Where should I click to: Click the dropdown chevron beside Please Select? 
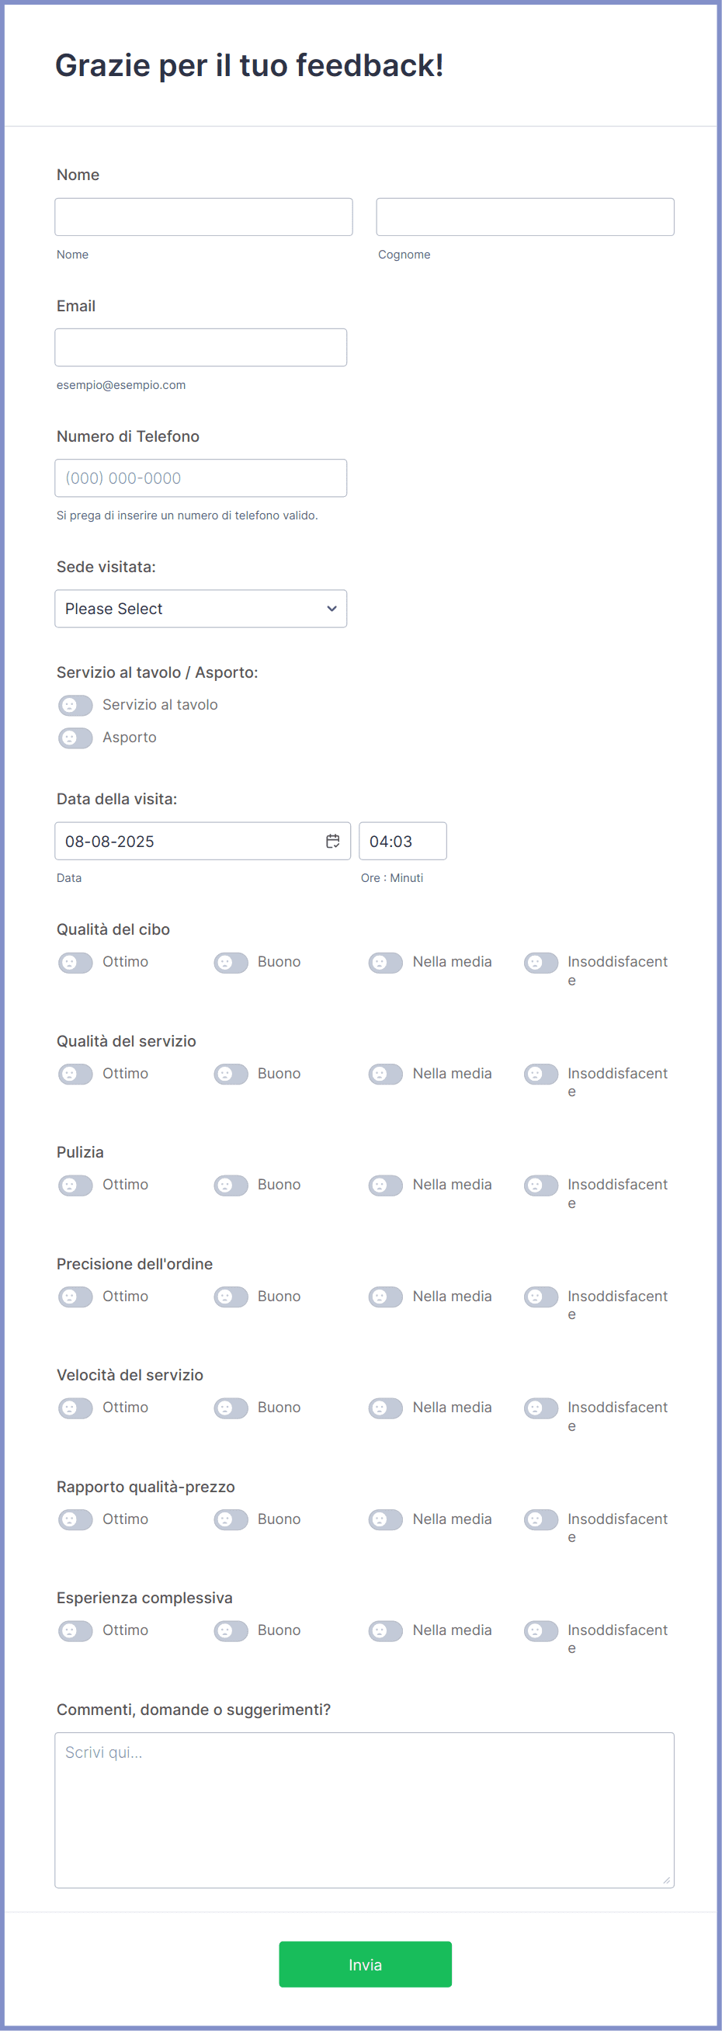(x=331, y=609)
